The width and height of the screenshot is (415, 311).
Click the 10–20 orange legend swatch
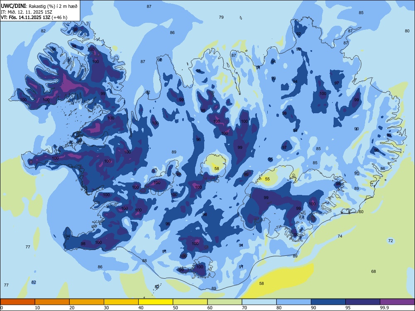click(52, 302)
